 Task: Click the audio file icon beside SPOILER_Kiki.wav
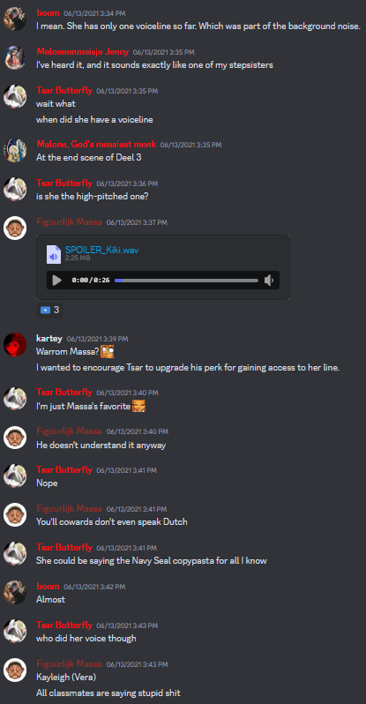[54, 254]
